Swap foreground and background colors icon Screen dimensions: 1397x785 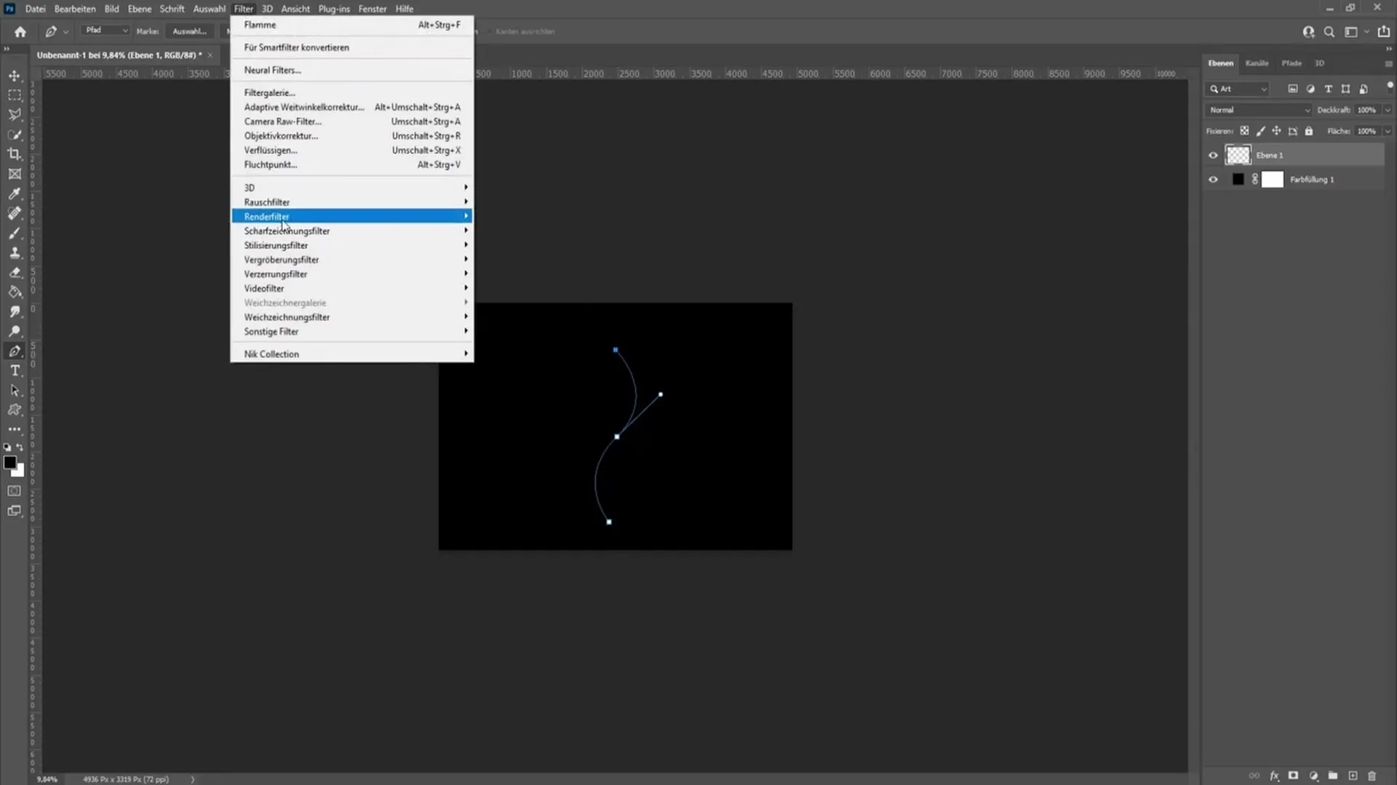(20, 447)
